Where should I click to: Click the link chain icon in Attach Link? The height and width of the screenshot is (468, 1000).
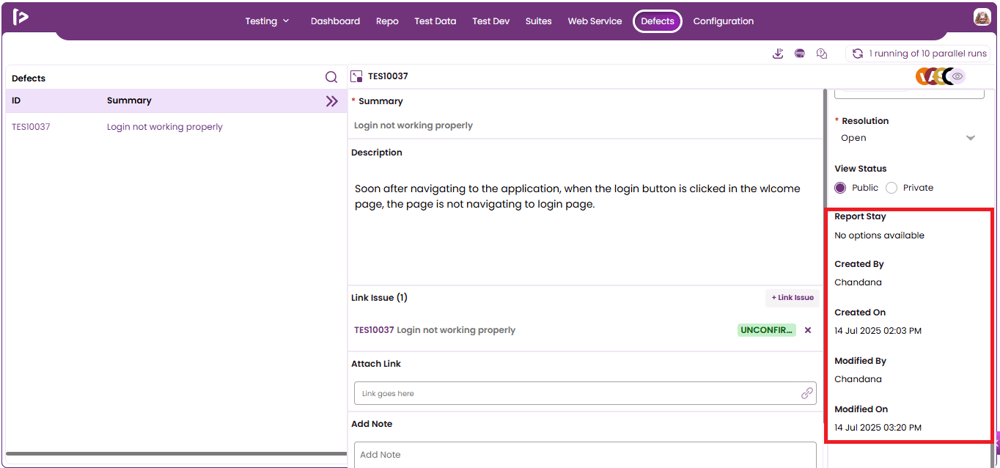tap(807, 393)
